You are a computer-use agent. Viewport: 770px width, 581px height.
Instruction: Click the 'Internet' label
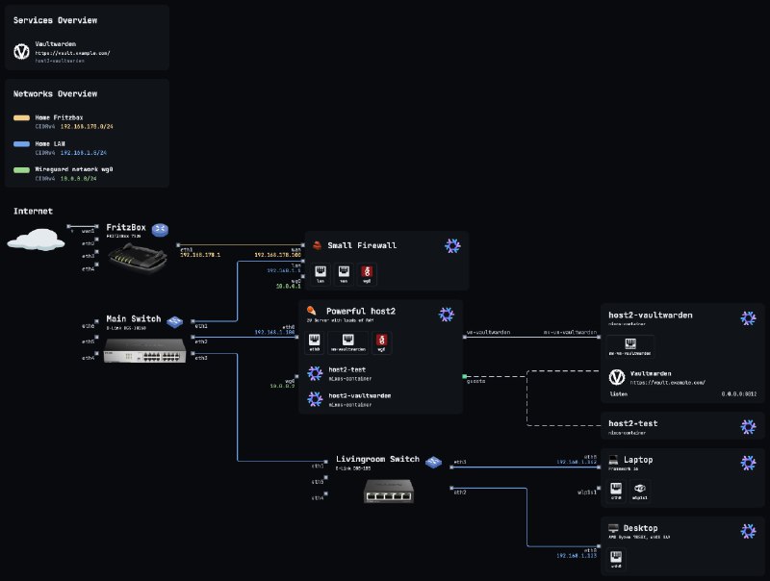[33, 211]
